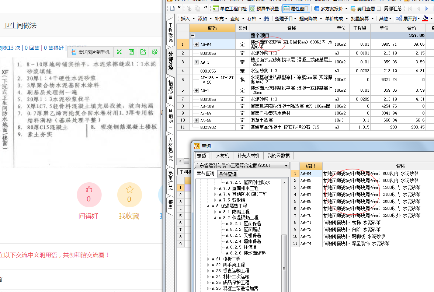Click the green fullscreen expand icon
This screenshot has width=434, height=292.
point(119,52)
